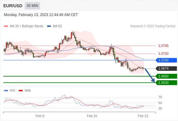The height and width of the screenshot is (121, 178).
Task: Open the Trading Central research credit
Action: click(153, 26)
